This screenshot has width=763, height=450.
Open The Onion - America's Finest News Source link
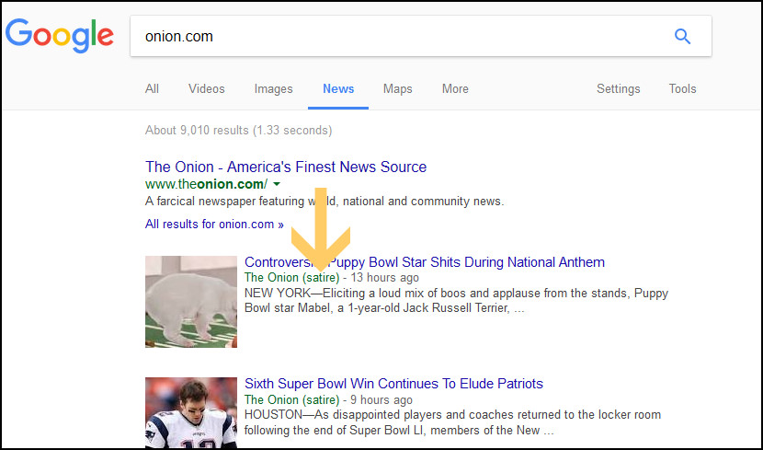point(286,167)
